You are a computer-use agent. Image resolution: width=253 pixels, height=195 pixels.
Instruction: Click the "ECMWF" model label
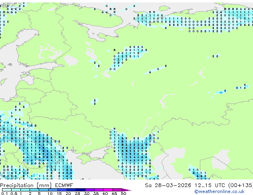pyautogui.click(x=64, y=185)
